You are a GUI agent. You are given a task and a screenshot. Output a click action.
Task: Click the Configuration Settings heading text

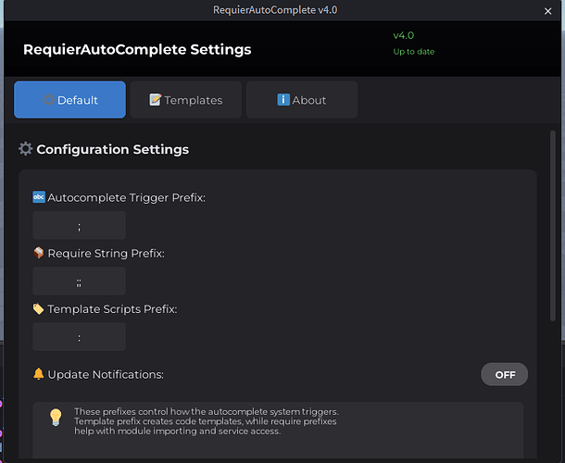(112, 149)
